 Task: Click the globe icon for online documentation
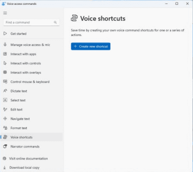coord(5,158)
